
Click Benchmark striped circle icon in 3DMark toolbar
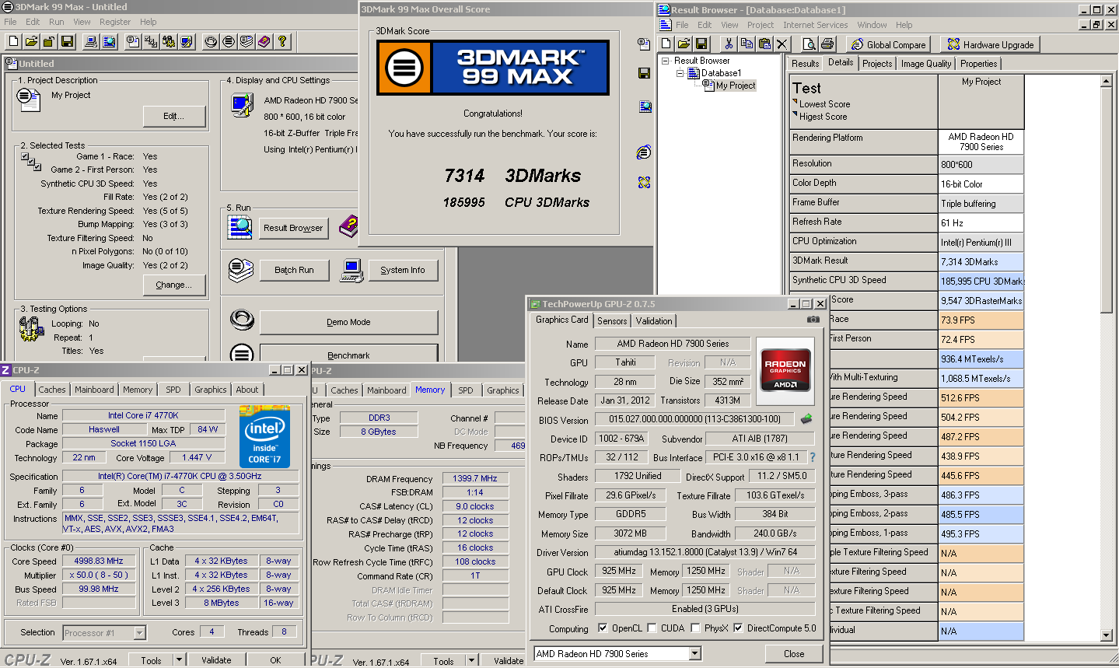[229, 42]
